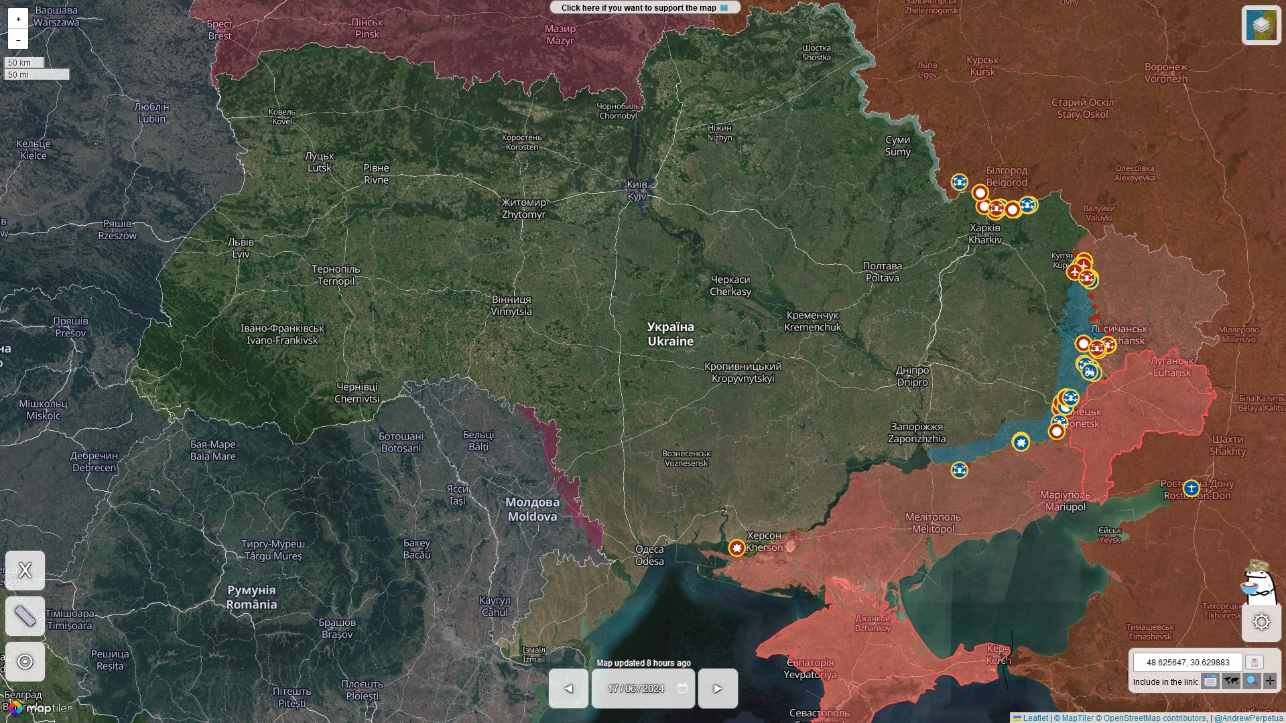Advance to the next date
The image size is (1286, 723).
point(718,688)
